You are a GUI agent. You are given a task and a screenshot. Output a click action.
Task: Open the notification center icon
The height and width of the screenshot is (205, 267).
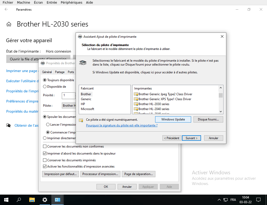pyautogui.click(x=258, y=200)
